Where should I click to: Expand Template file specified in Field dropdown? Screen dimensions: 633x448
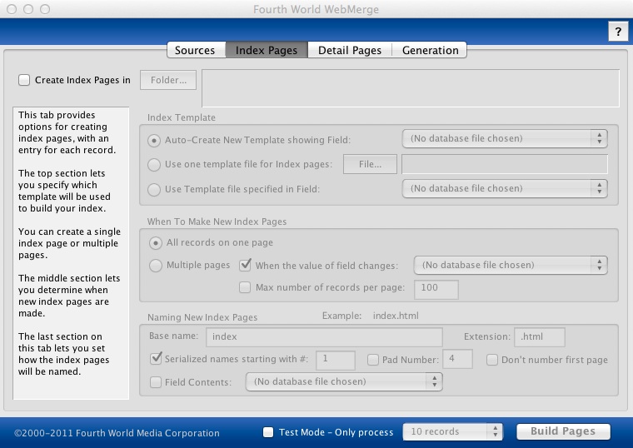point(505,188)
